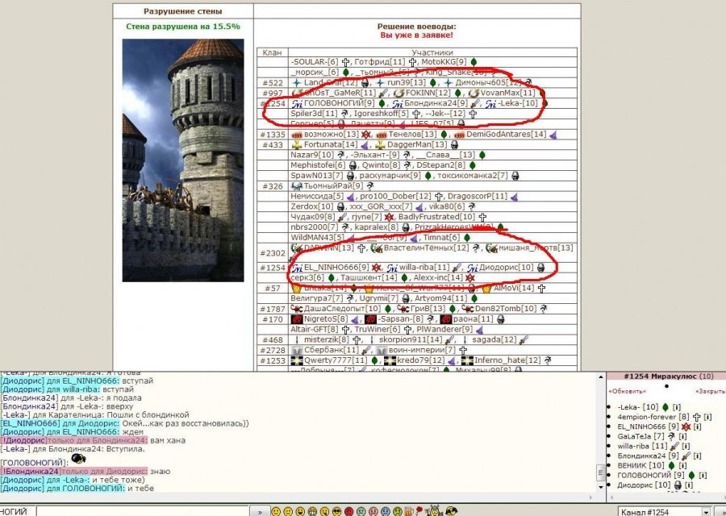Click the orange clan badge before возможно[13]

pyautogui.click(x=296, y=135)
